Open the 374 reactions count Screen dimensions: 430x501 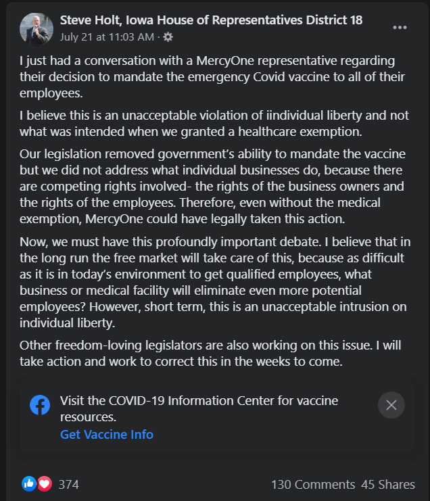69,484
